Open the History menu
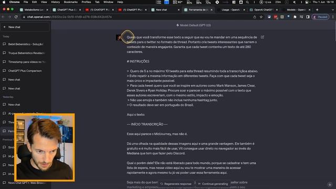336x189 pixels. point(55,2)
